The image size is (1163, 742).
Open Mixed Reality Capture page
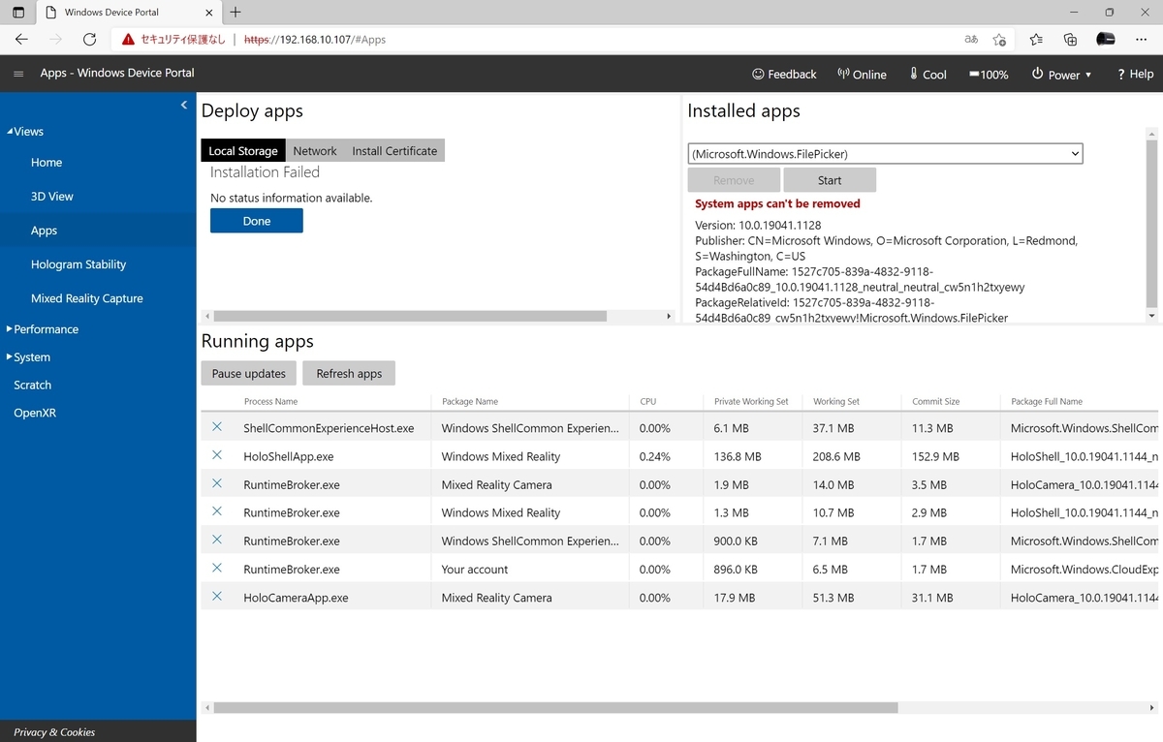[x=87, y=298]
